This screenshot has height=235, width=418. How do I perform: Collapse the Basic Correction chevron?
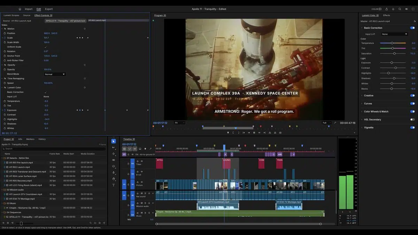coord(362,28)
